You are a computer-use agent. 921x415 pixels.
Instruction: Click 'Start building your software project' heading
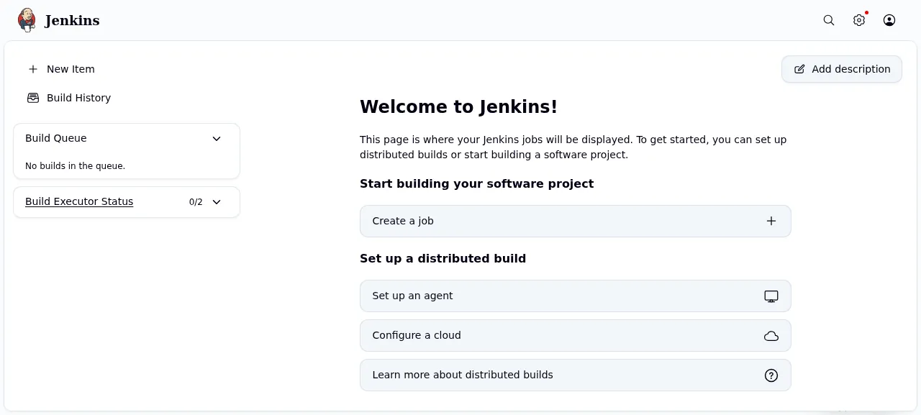(476, 183)
